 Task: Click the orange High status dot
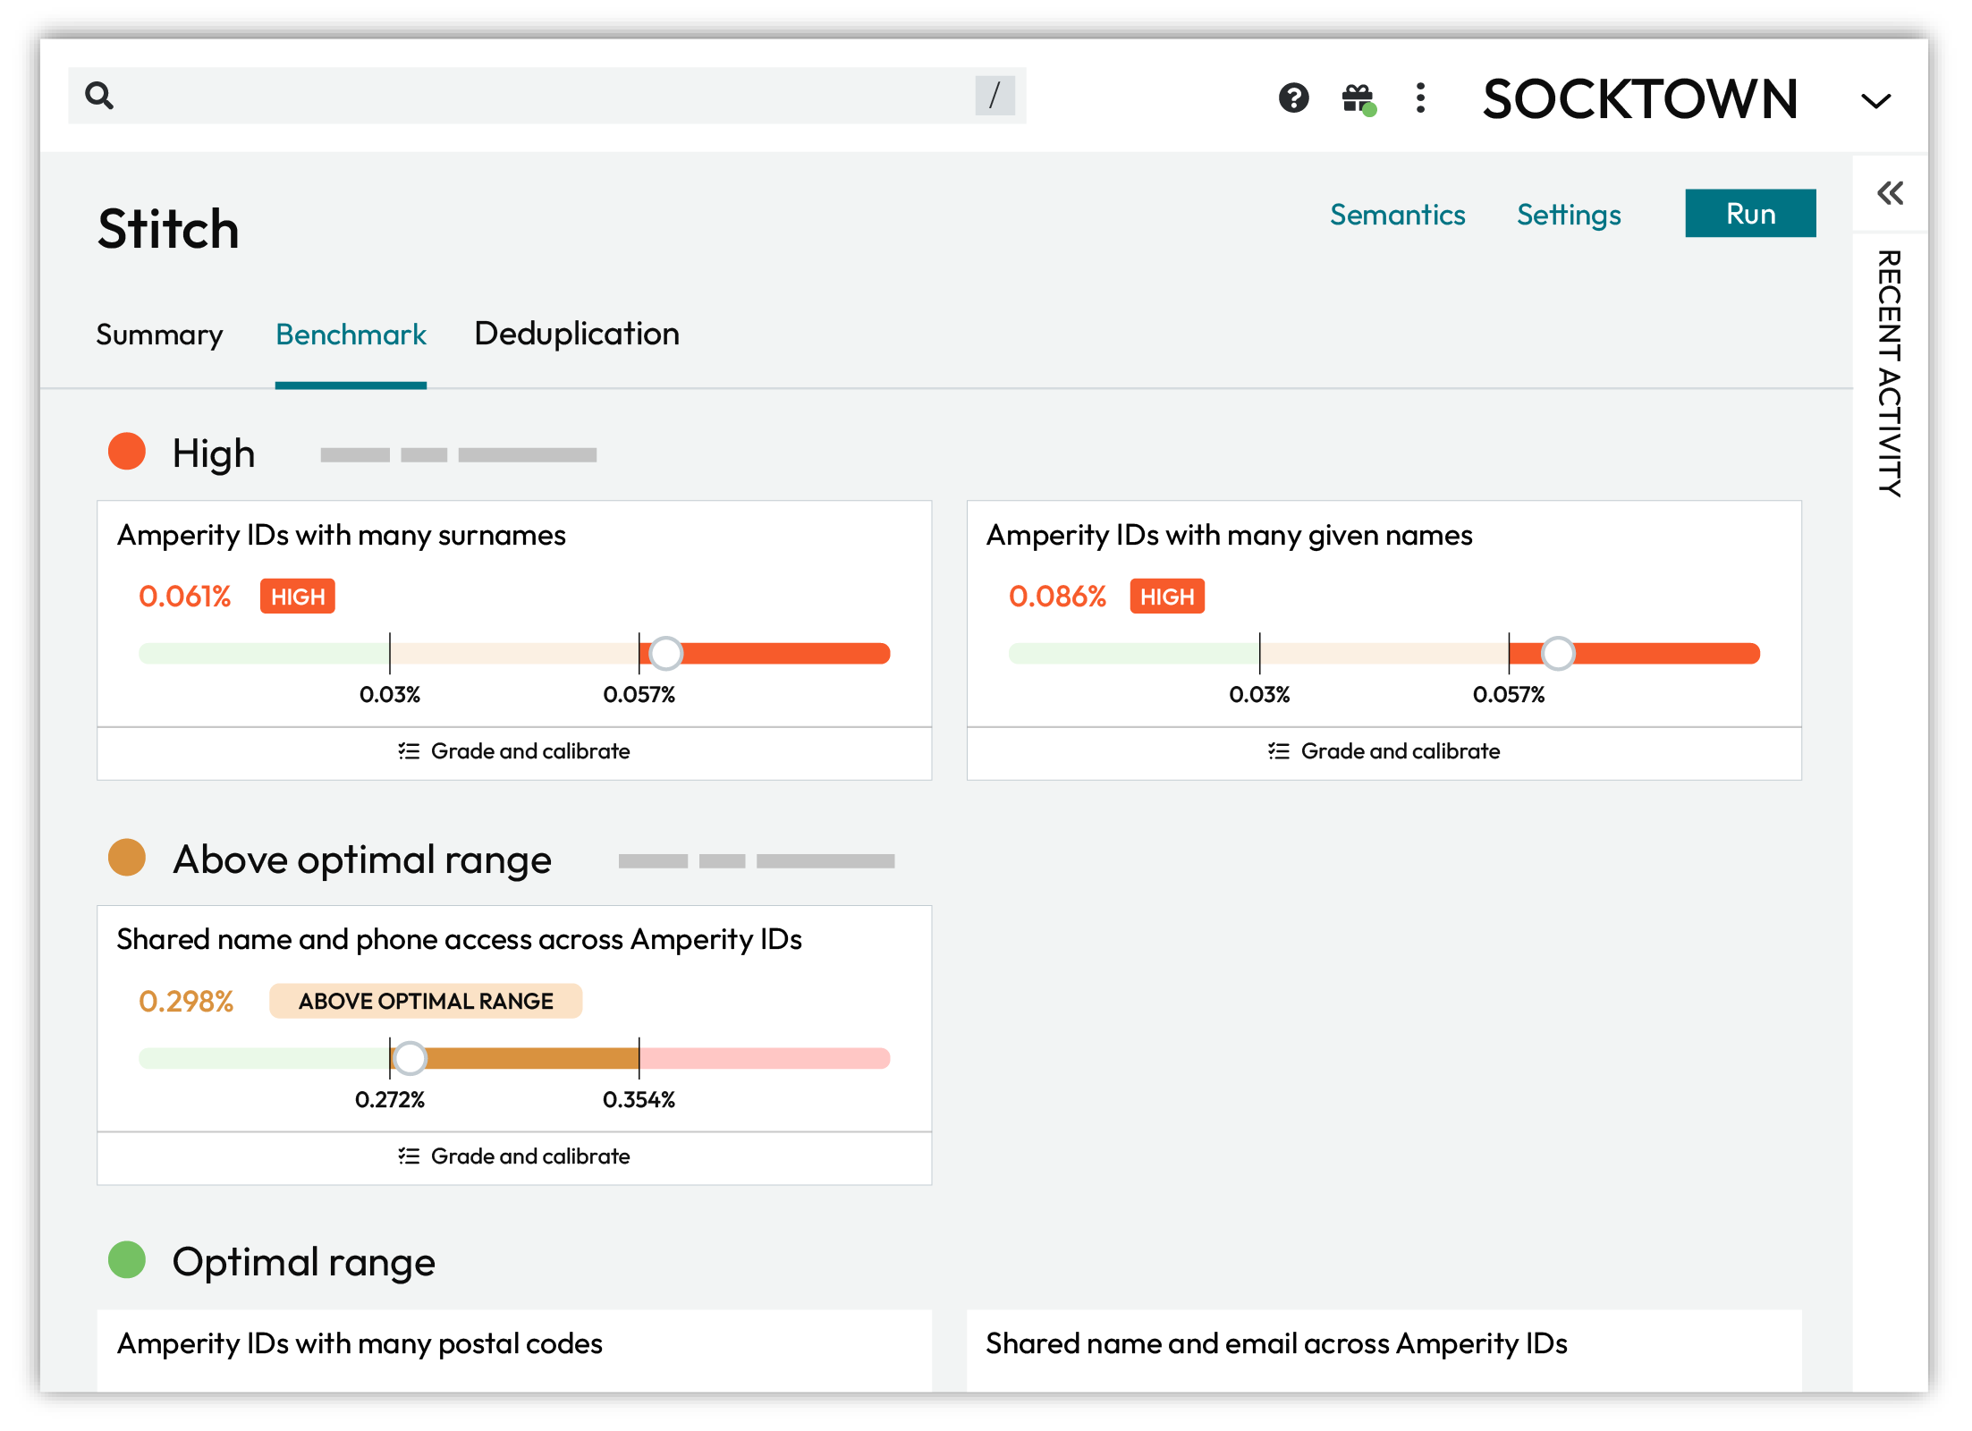(127, 453)
